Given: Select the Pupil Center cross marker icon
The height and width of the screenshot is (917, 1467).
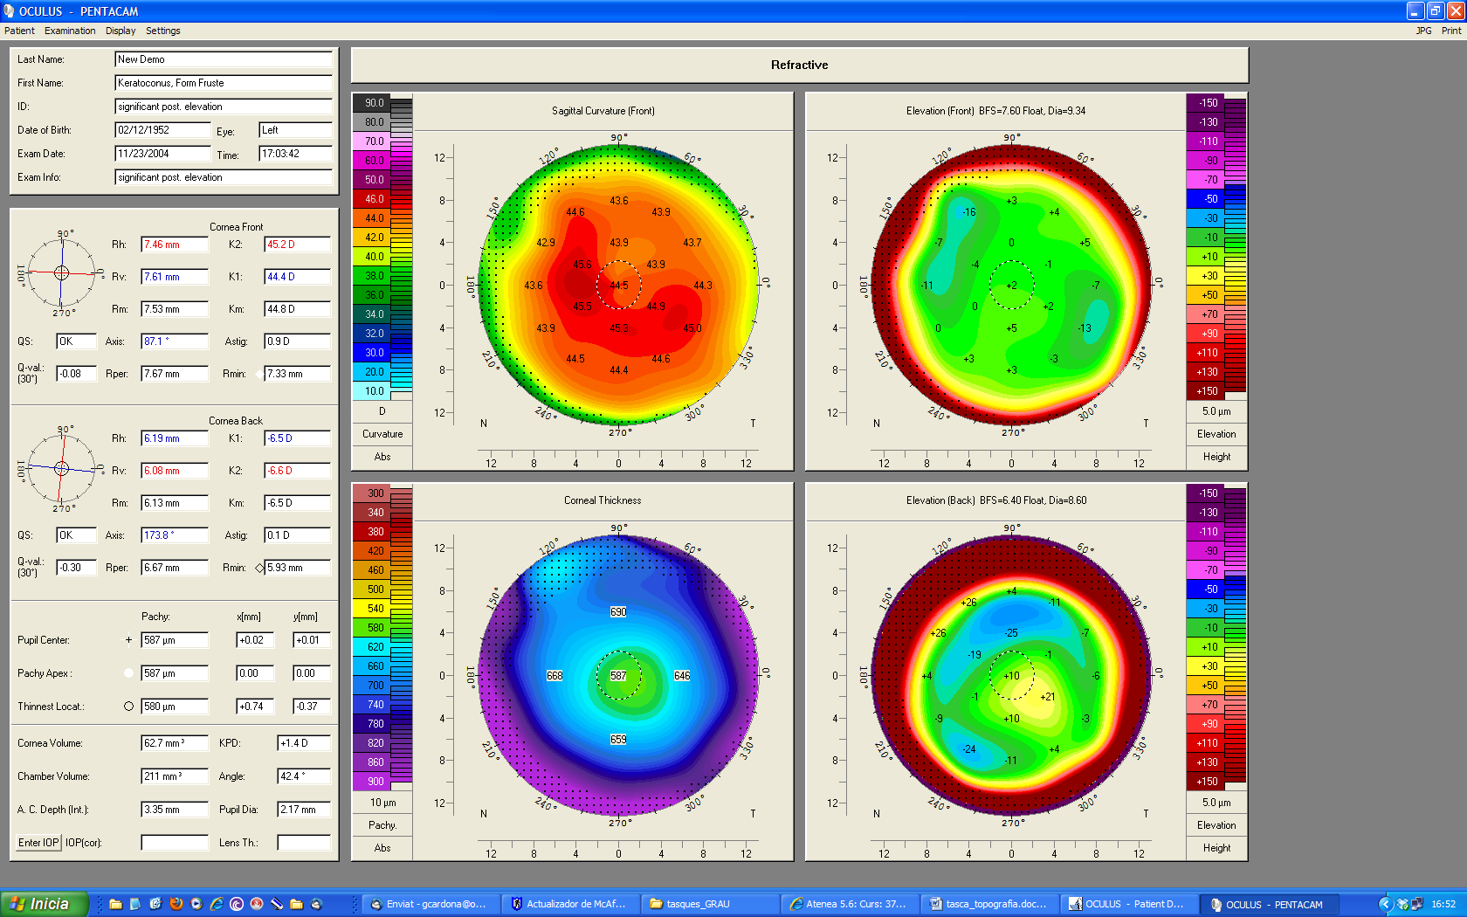Looking at the screenshot, I should (x=128, y=640).
